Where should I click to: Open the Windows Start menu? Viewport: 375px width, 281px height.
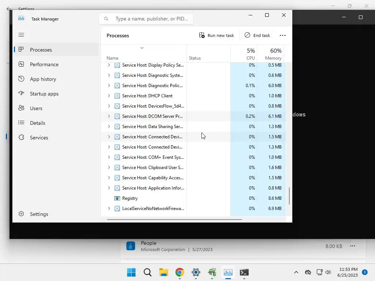pos(131,272)
